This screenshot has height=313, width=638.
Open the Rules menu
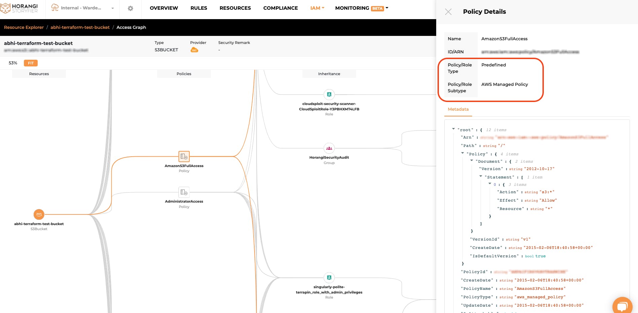(199, 8)
